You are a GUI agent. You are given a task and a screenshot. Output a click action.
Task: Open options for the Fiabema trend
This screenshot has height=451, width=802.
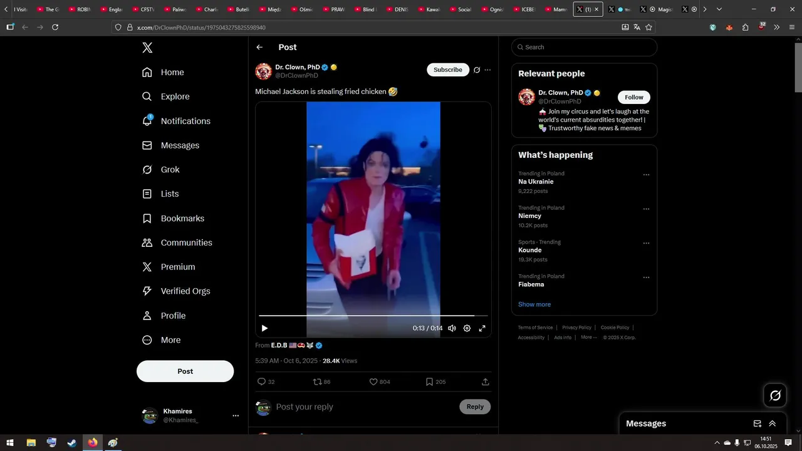coord(646,277)
